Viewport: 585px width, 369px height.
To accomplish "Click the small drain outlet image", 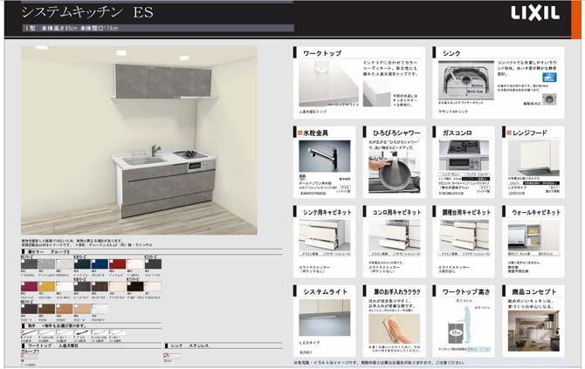I will pos(549,99).
